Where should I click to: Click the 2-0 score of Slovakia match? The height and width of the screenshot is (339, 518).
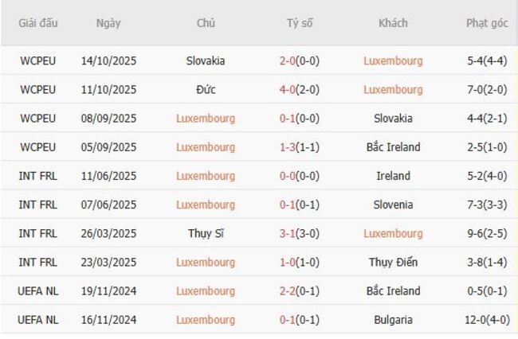[x=288, y=60]
